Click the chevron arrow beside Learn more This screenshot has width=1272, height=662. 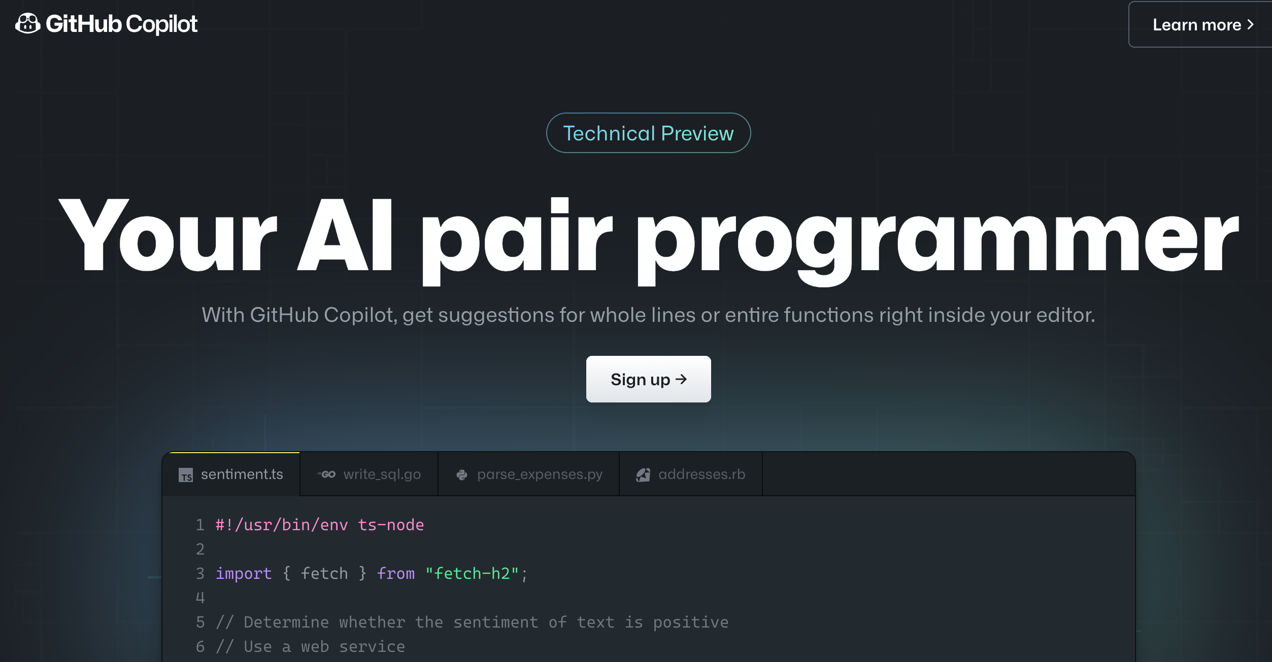1250,24
